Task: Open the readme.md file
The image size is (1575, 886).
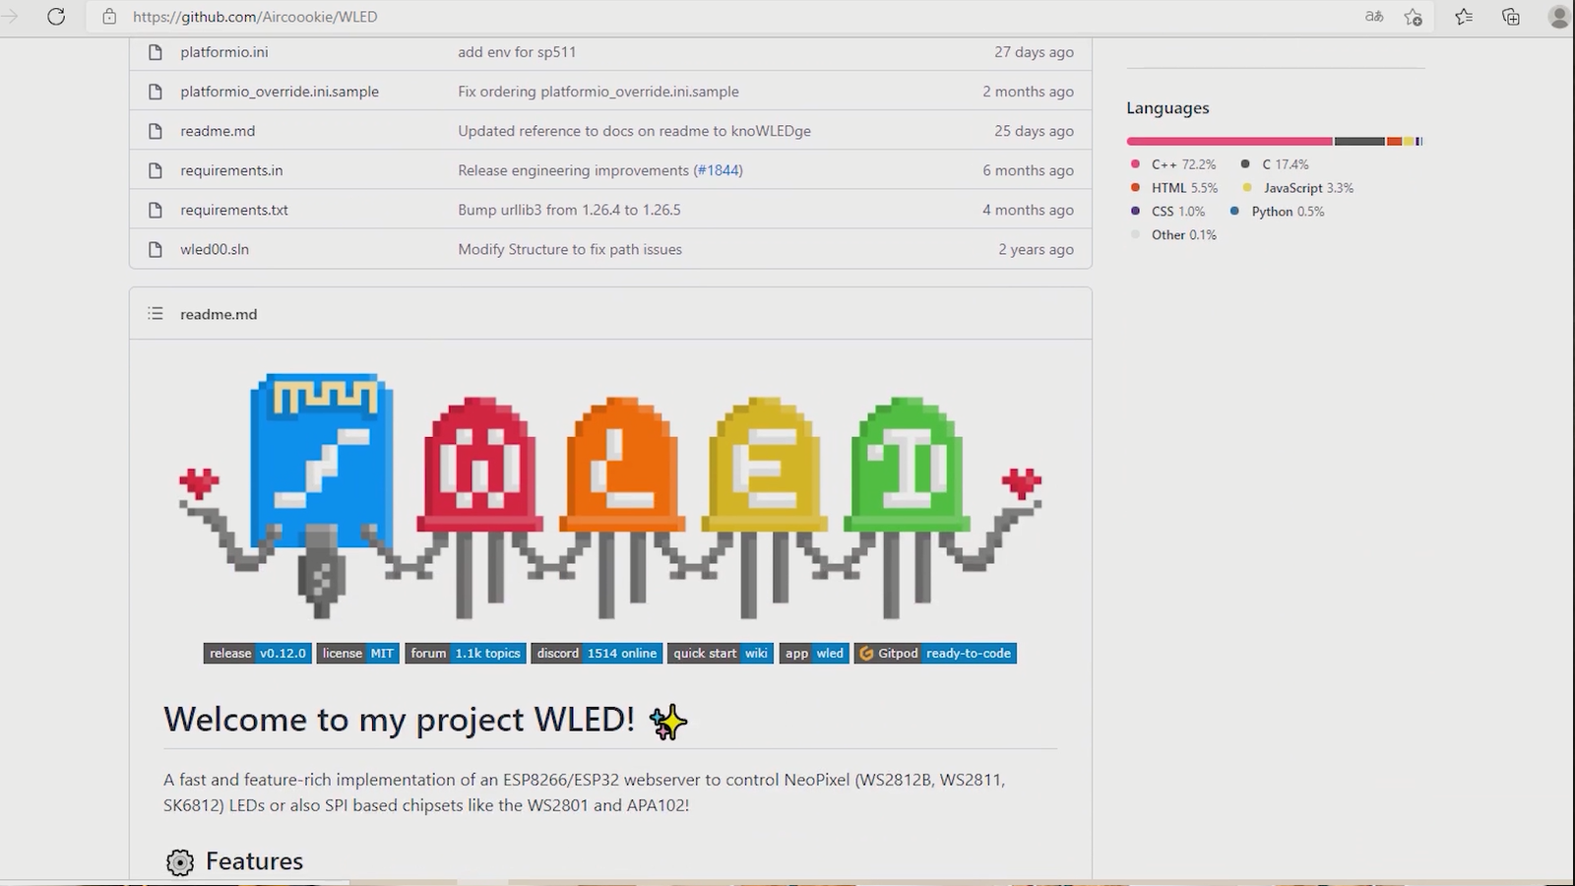Action: (218, 130)
